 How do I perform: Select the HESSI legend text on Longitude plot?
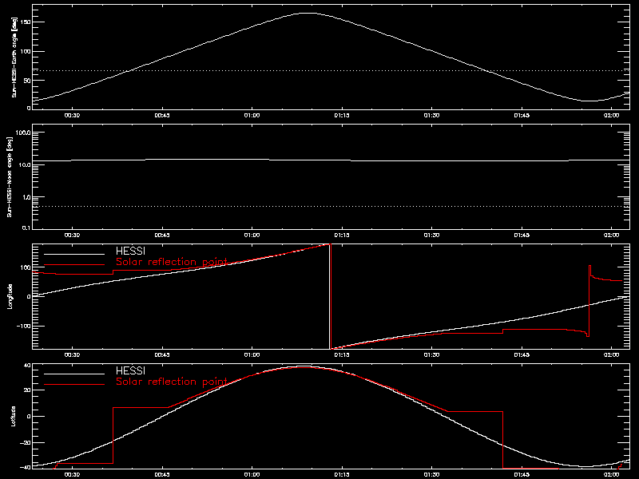click(x=130, y=251)
